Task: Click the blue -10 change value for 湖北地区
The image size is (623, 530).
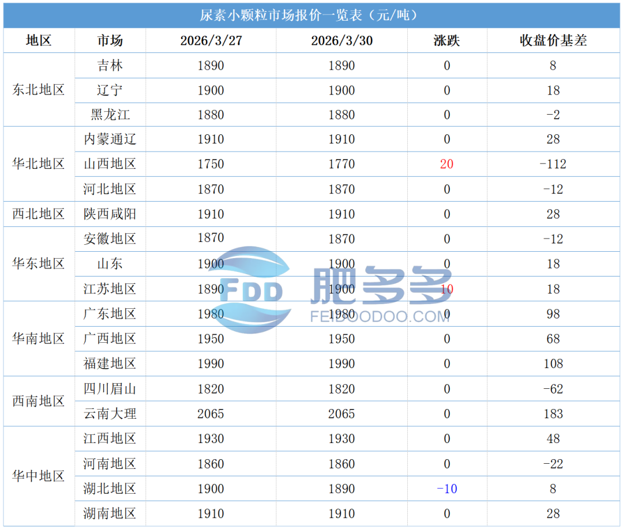Action: click(447, 489)
